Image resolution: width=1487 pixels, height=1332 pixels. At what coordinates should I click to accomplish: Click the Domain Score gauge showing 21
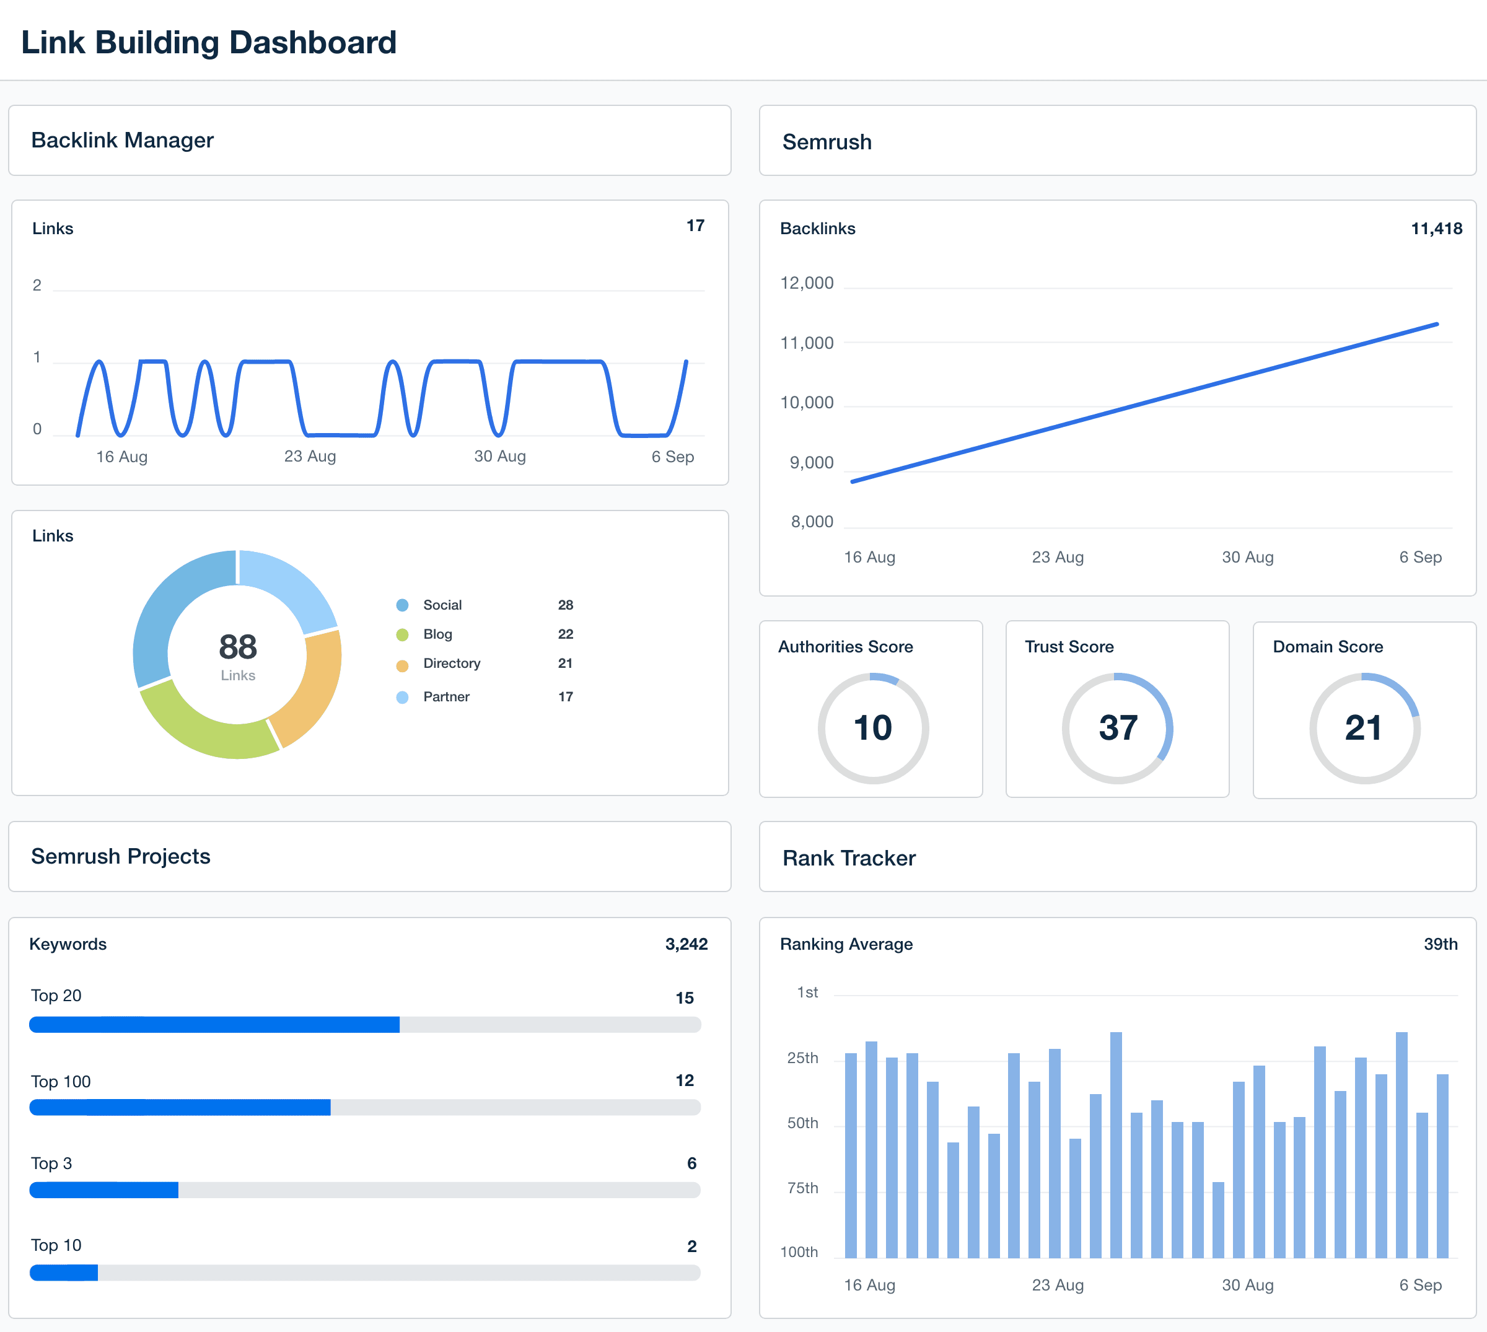click(1362, 728)
